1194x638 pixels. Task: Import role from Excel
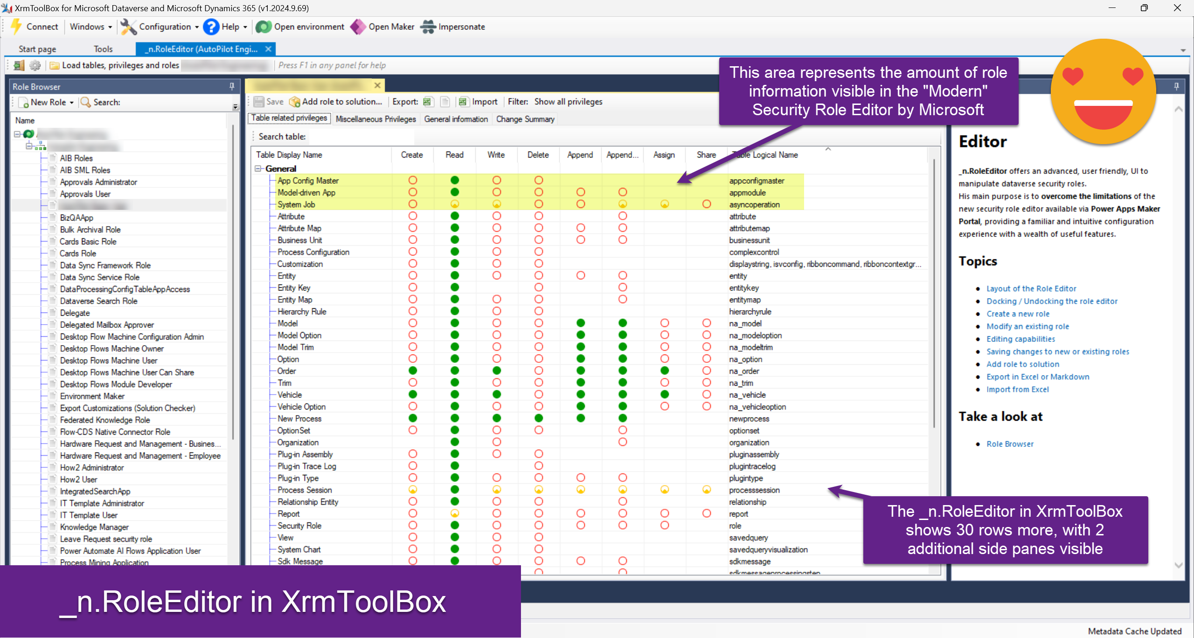coord(478,101)
